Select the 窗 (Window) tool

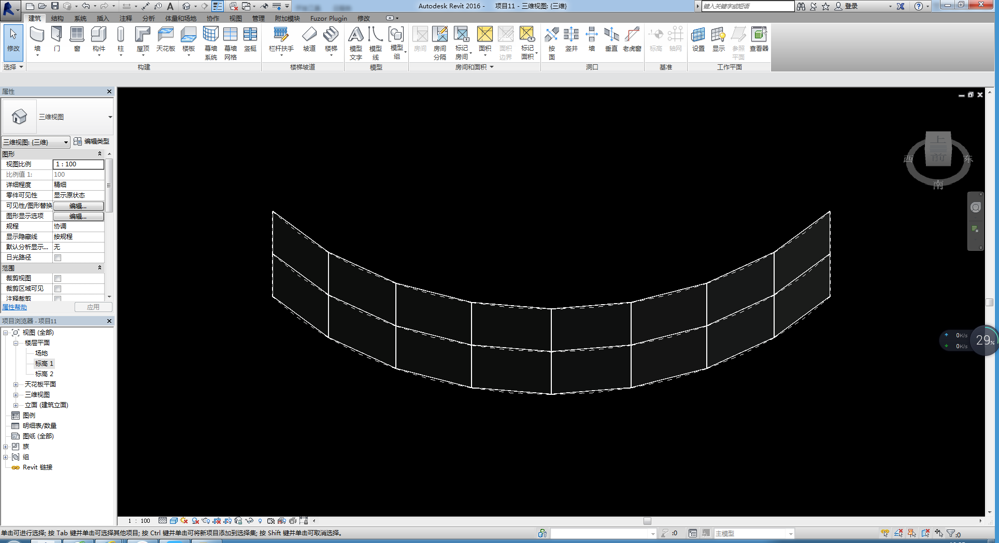tap(77, 39)
